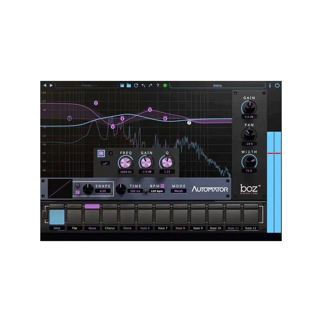The width and height of the screenshot is (322, 322).
Task: Click the undo arrow icon
Action: click(x=143, y=85)
